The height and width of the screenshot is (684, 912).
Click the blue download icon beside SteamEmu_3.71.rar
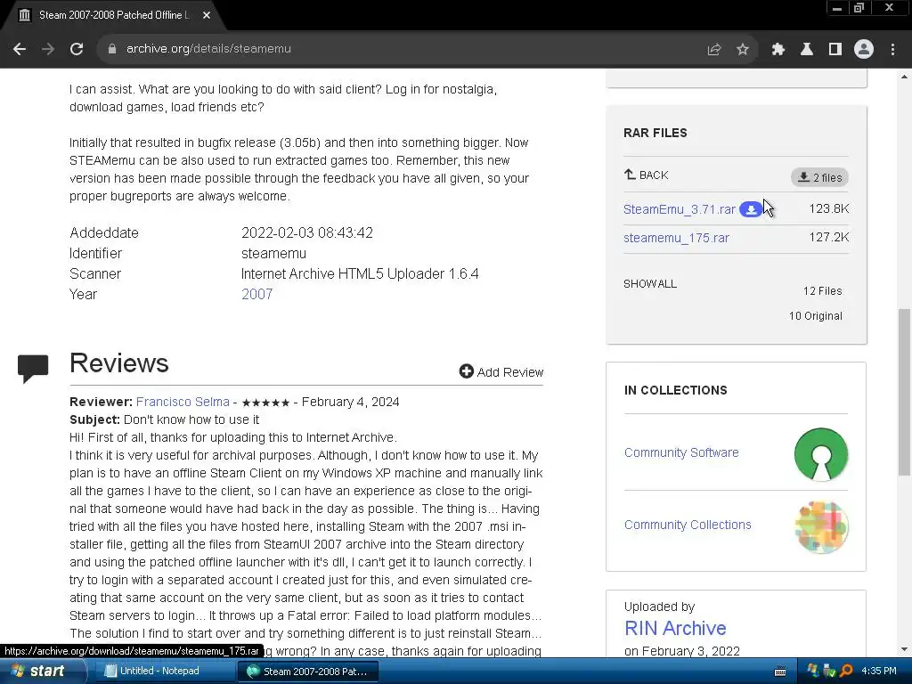coord(751,209)
